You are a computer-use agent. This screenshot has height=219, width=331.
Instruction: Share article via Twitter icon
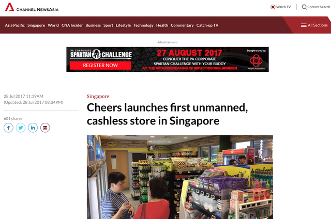tap(21, 128)
